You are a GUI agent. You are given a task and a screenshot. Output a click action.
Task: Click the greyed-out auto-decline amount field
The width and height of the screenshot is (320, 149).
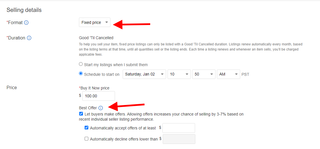(x=179, y=139)
